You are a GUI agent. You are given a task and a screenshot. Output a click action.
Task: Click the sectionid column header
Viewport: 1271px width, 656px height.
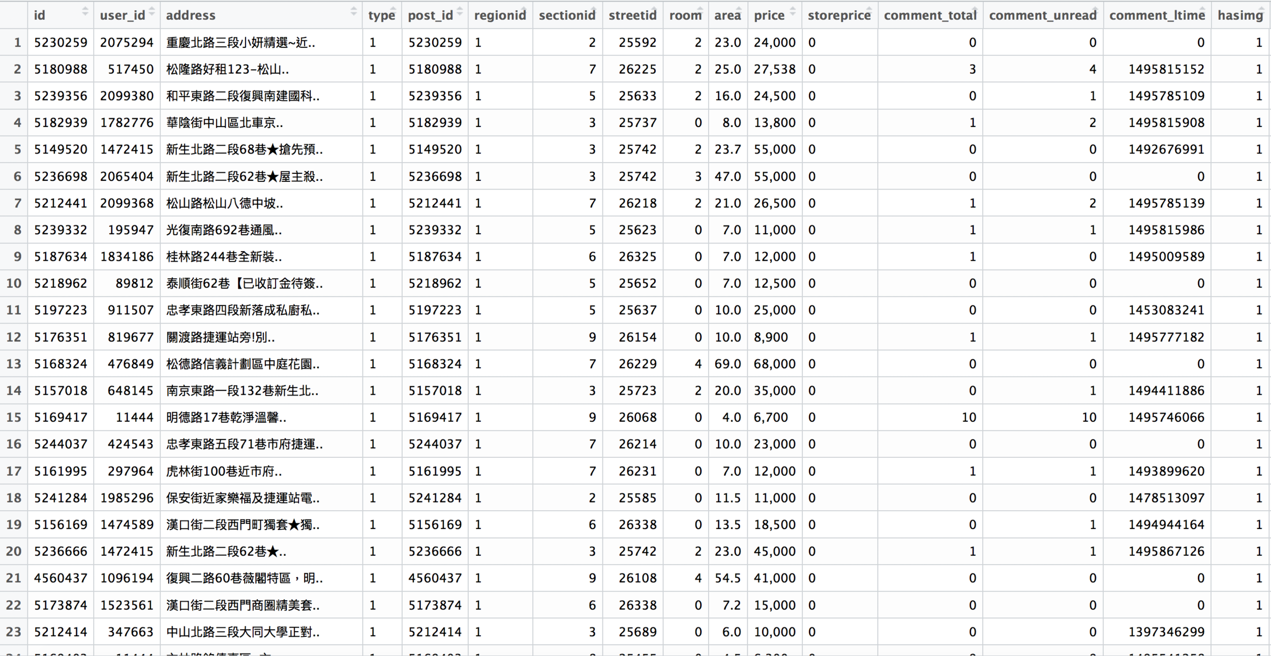(x=567, y=15)
